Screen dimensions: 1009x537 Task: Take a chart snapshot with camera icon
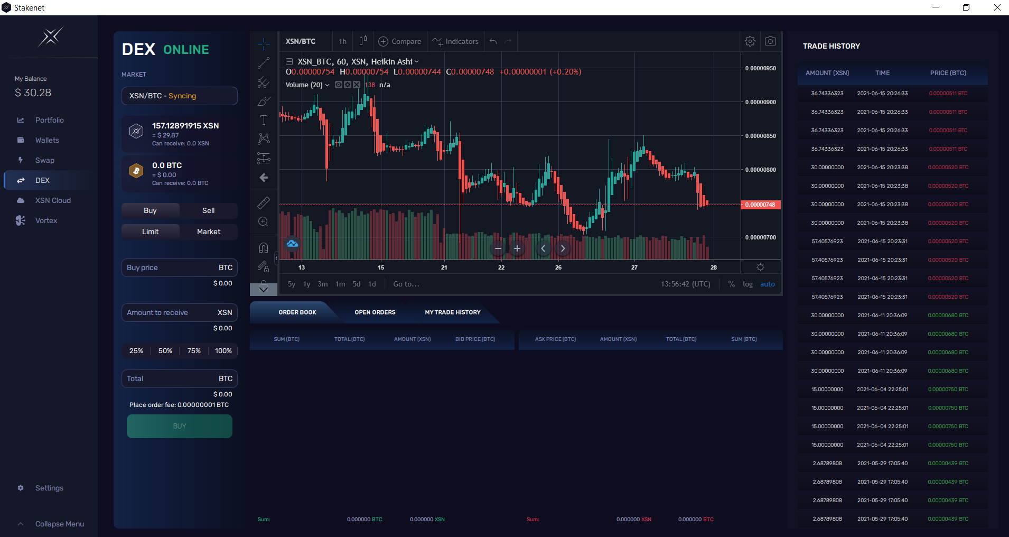pyautogui.click(x=771, y=41)
